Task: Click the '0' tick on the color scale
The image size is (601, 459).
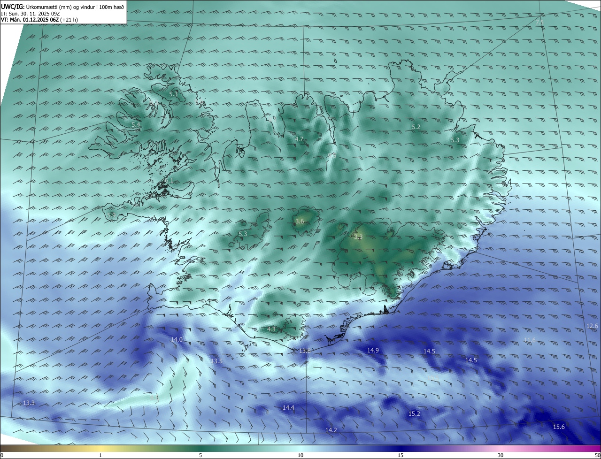Action: pos(2,455)
